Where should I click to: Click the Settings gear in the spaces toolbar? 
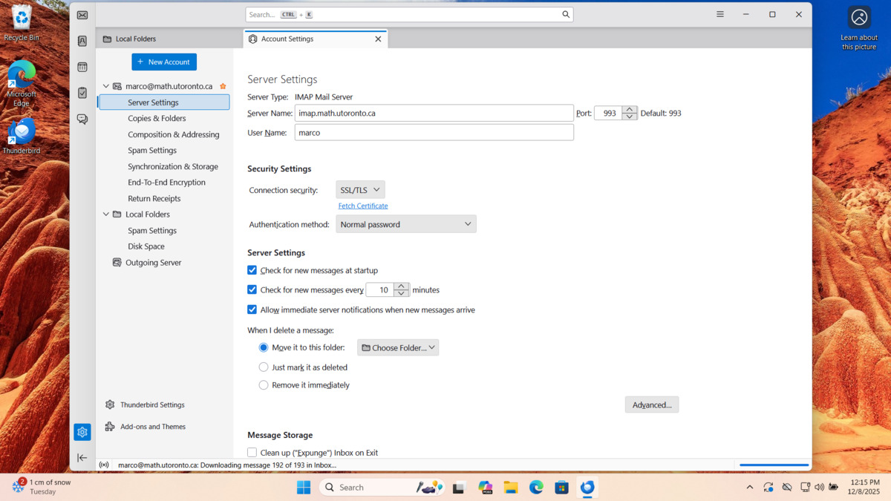click(82, 431)
